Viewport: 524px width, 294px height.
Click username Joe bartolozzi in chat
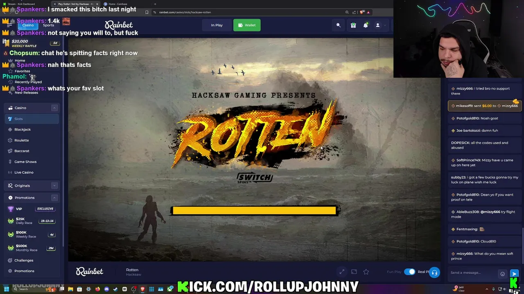point(468,131)
